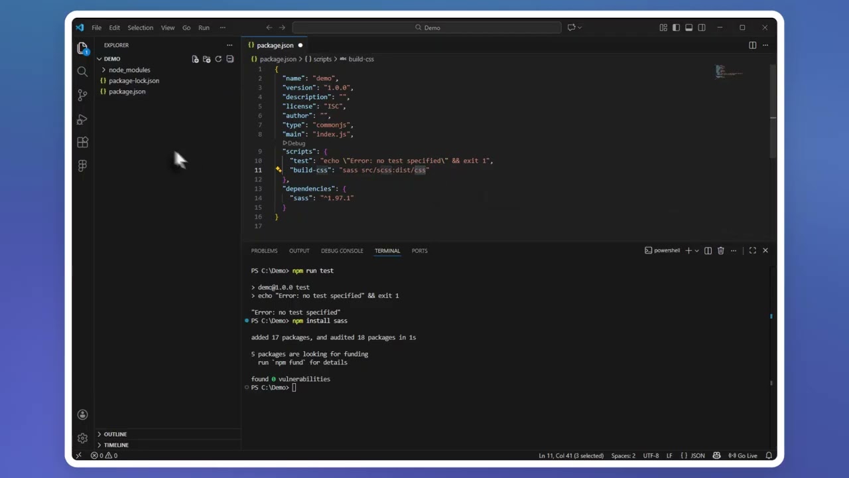Go forward using navigation arrow
Viewport: 849px width, 478px height.
click(x=282, y=27)
